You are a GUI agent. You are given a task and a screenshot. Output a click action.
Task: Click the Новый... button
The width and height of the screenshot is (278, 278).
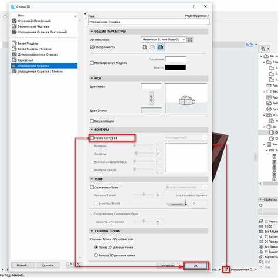pyautogui.click(x=23, y=265)
